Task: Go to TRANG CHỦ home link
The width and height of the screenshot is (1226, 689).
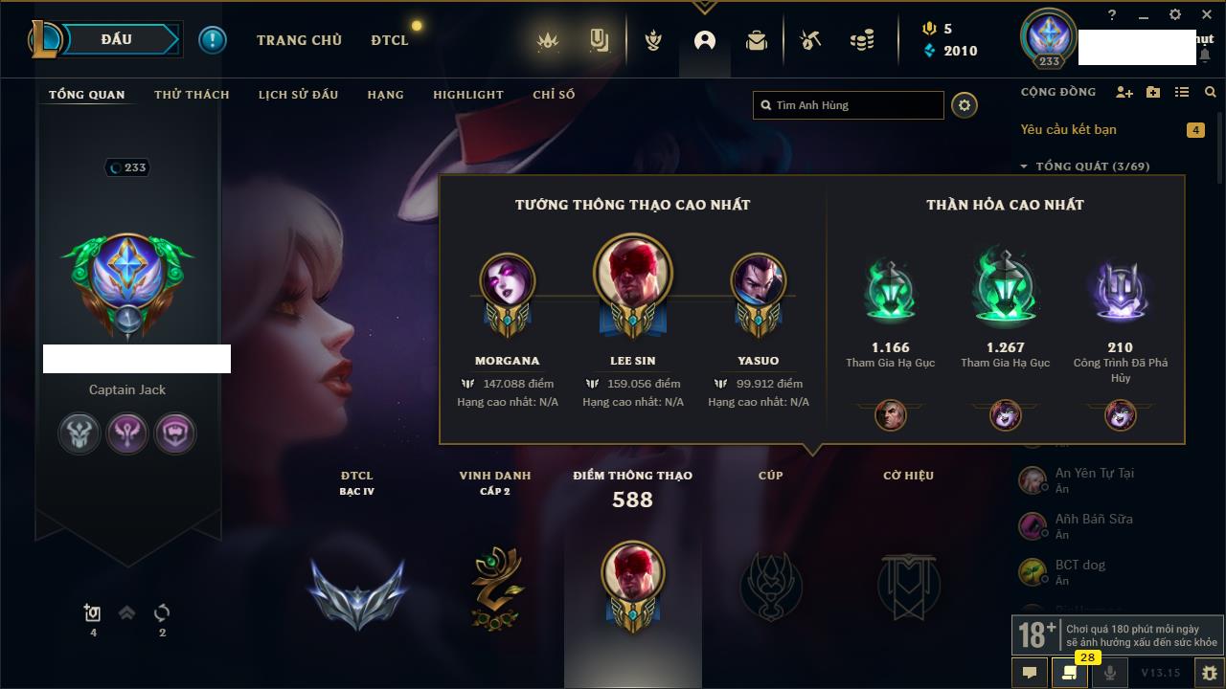Action: pos(299,40)
